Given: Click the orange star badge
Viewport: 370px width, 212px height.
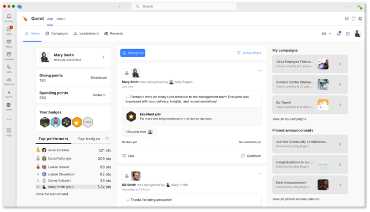Looking at the screenshot, I should (77, 122).
